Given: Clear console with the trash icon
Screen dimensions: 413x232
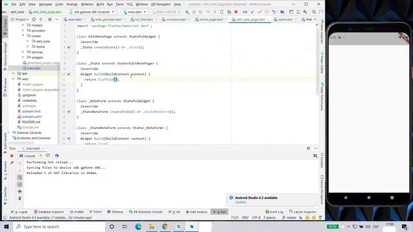Looking at the screenshot, I should [20, 198].
